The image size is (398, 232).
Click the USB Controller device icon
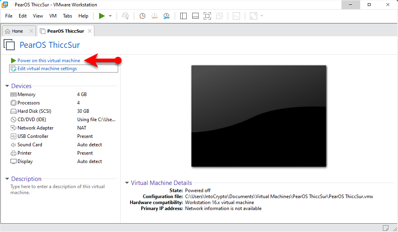pos(14,136)
